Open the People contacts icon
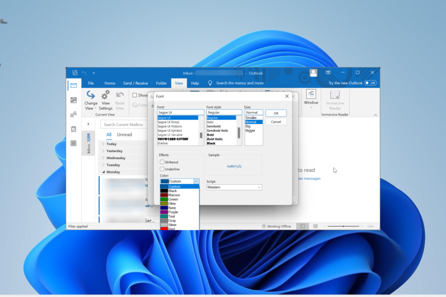Screen dimensions: 446x297 tap(73, 115)
